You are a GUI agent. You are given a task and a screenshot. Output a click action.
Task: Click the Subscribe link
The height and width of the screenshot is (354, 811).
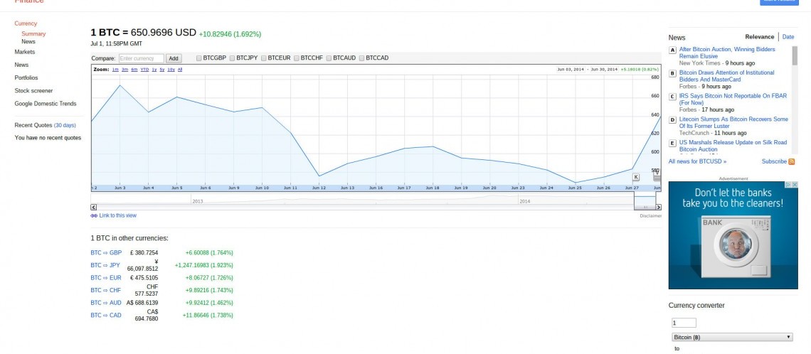tap(774, 162)
